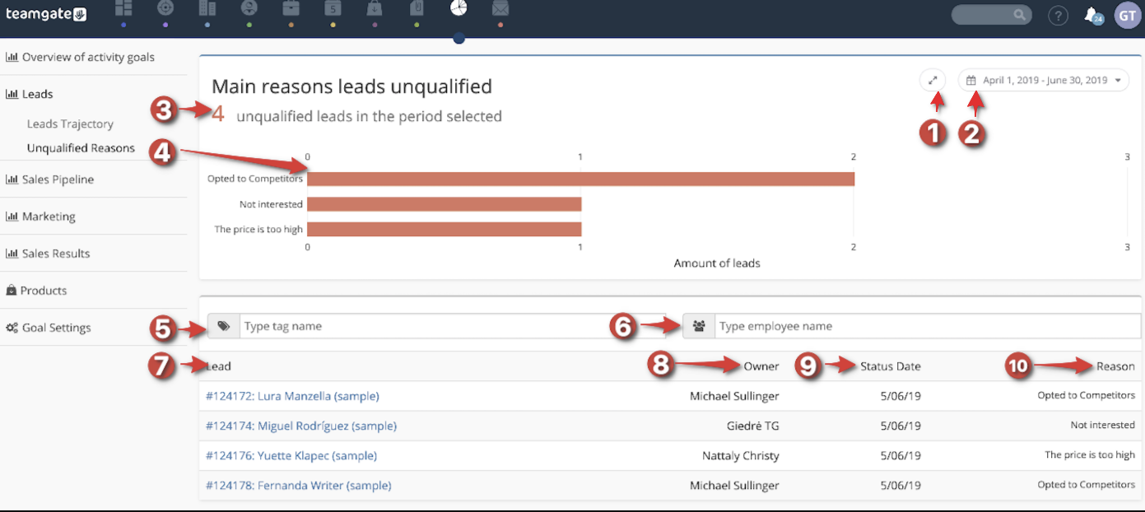Image resolution: width=1145 pixels, height=512 pixels.
Task: Open the help question mark icon
Action: (x=1059, y=16)
